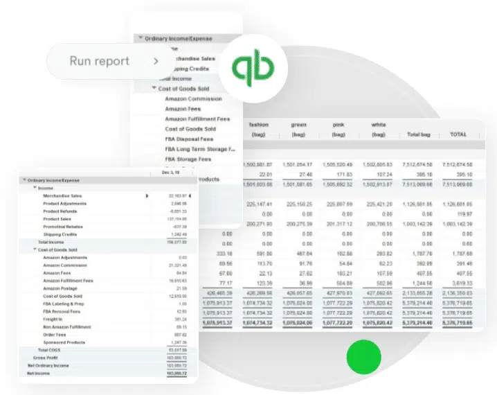Click the green QuickBooks logo icon

253,68
